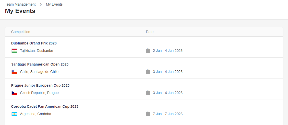Click the Tajikistan, Dushanbe location text
The height and width of the screenshot is (125, 288).
37,51
